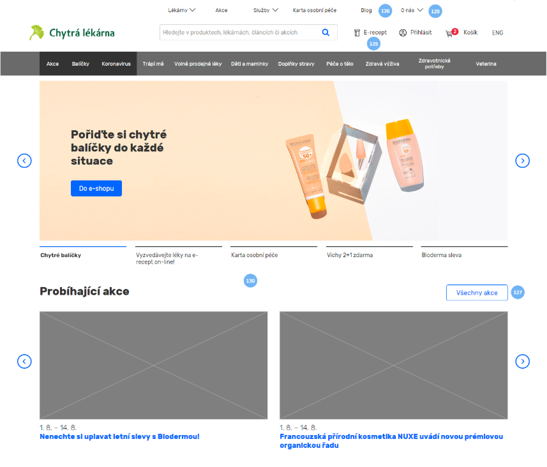547x467 pixels.
Task: Focus the product search input field
Action: pos(238,33)
